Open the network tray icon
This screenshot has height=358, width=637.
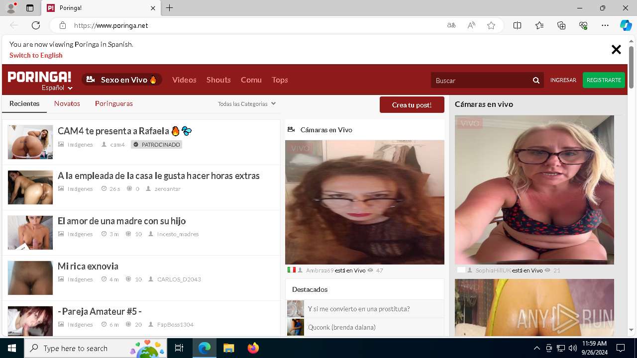(x=560, y=348)
